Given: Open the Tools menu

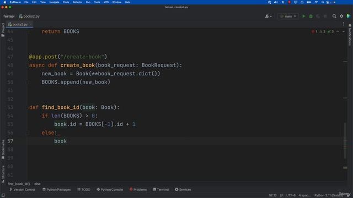Looking at the screenshot, I should click(x=97, y=2).
